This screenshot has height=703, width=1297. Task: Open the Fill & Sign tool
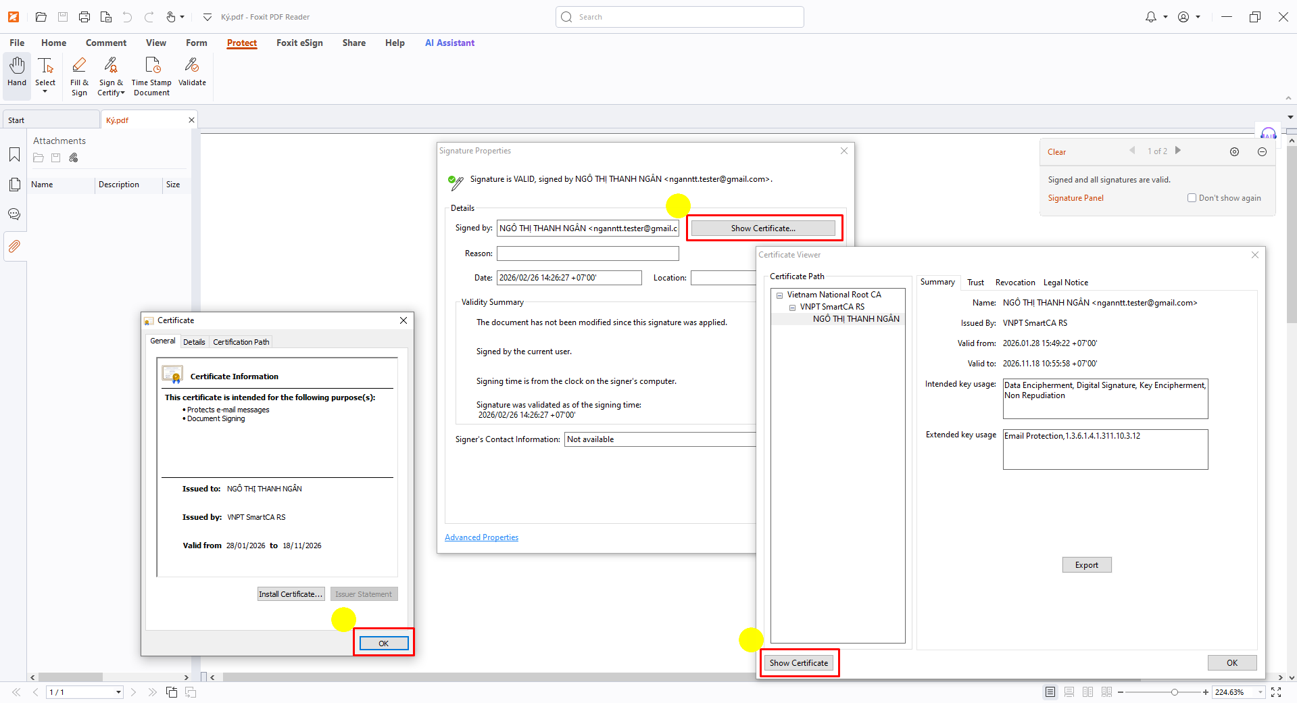point(79,76)
